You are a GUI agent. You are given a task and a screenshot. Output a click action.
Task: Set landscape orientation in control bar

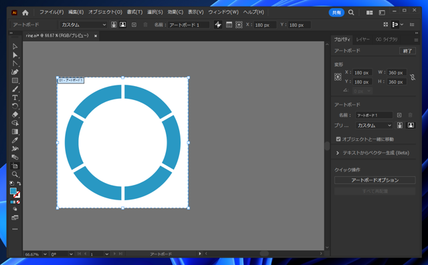pos(123,25)
